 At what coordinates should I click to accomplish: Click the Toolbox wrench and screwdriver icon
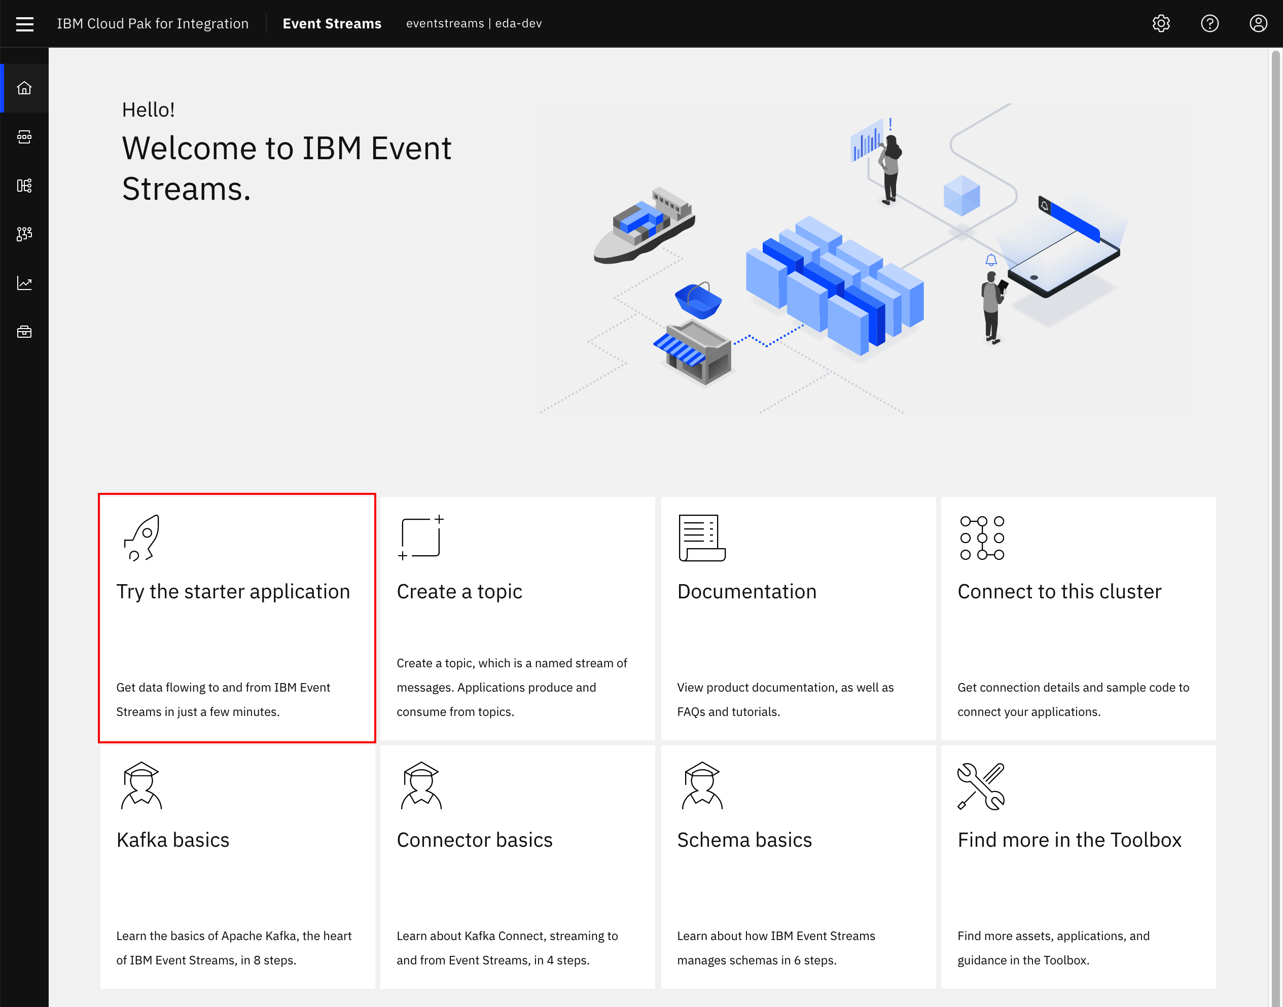(x=981, y=786)
